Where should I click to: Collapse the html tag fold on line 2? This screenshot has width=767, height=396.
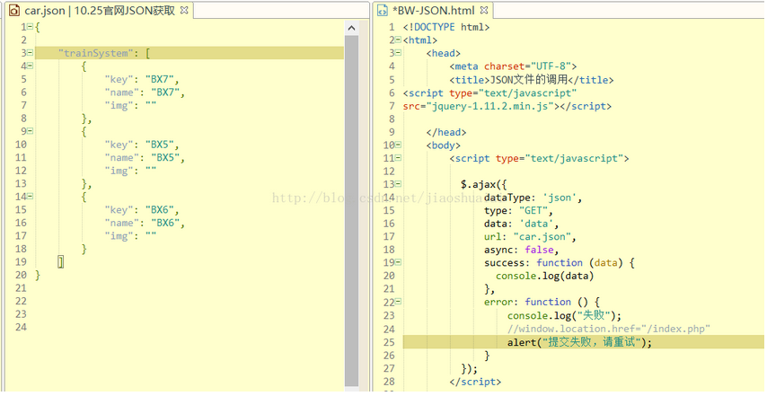tap(398, 40)
